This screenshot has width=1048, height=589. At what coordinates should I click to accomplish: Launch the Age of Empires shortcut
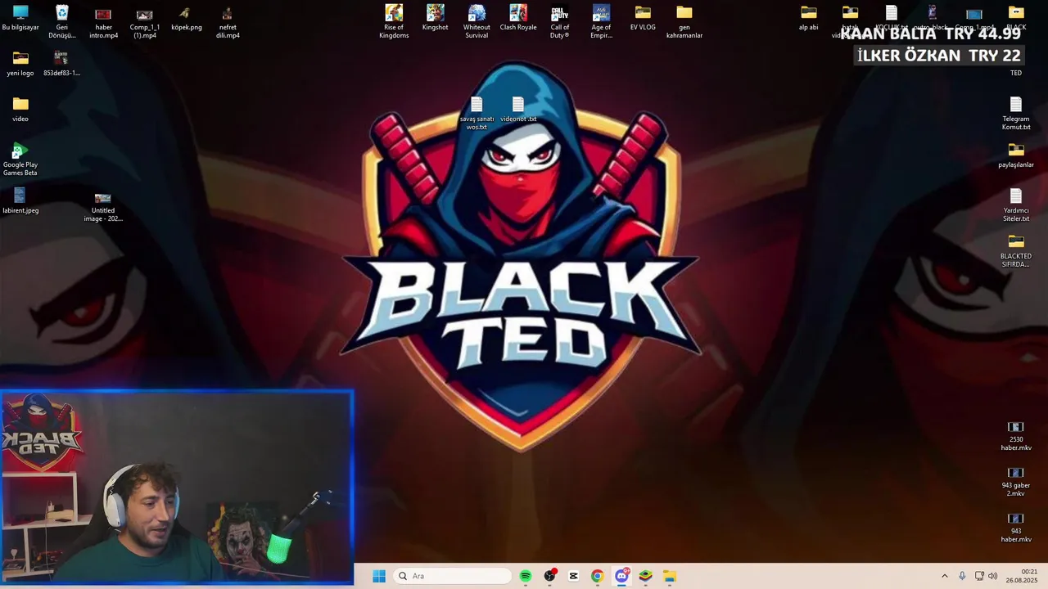click(601, 21)
